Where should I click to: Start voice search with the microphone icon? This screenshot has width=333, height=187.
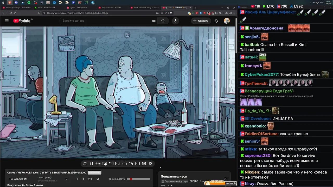(x=175, y=21)
